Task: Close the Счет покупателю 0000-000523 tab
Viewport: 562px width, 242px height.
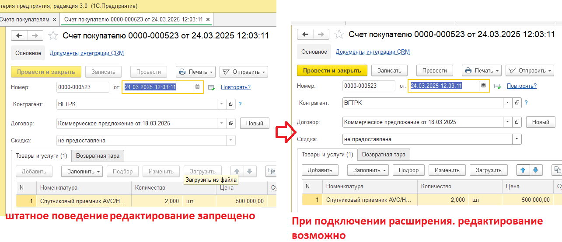Action: point(208,20)
